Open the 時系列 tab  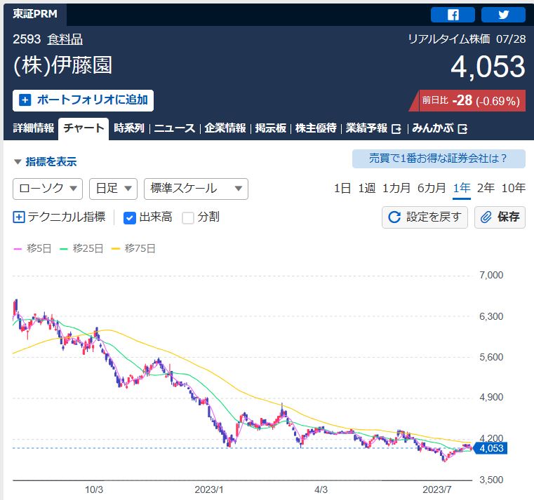click(129, 128)
